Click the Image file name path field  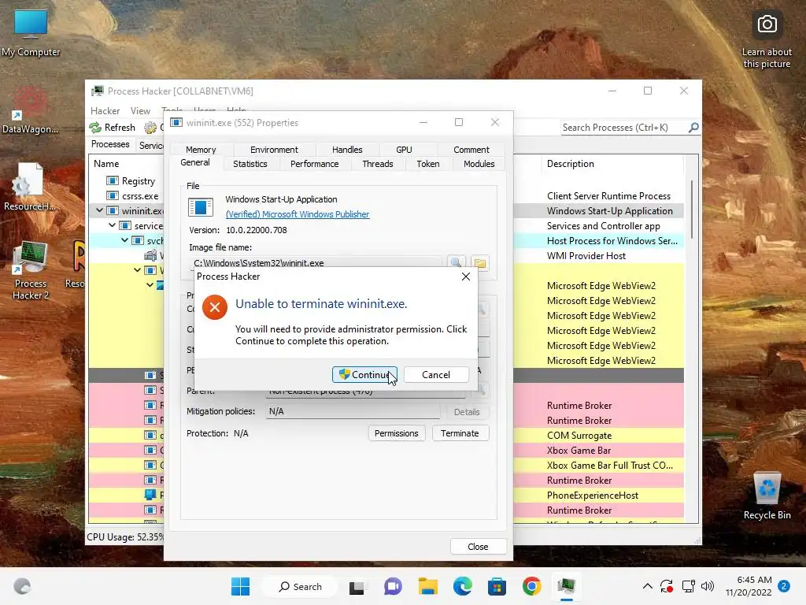click(x=315, y=263)
